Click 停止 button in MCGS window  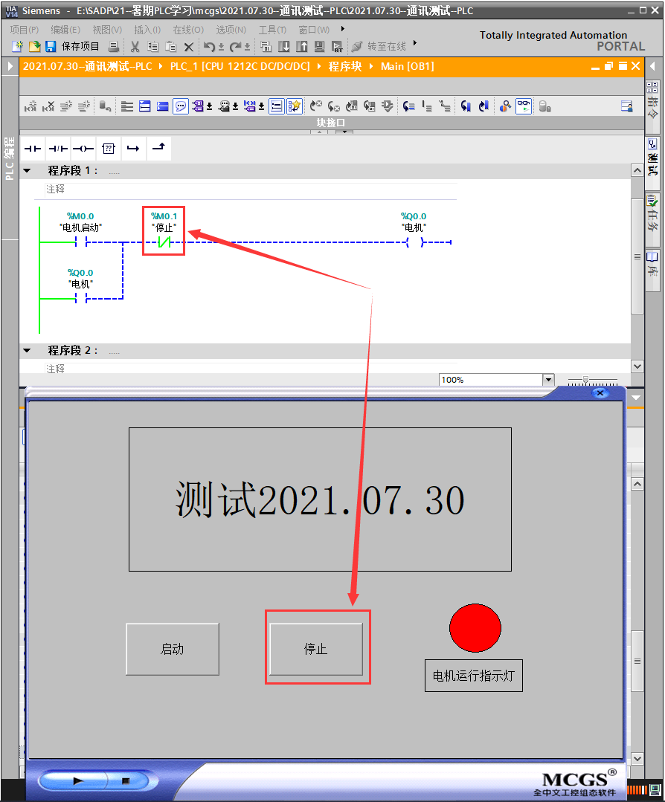pyautogui.click(x=316, y=649)
